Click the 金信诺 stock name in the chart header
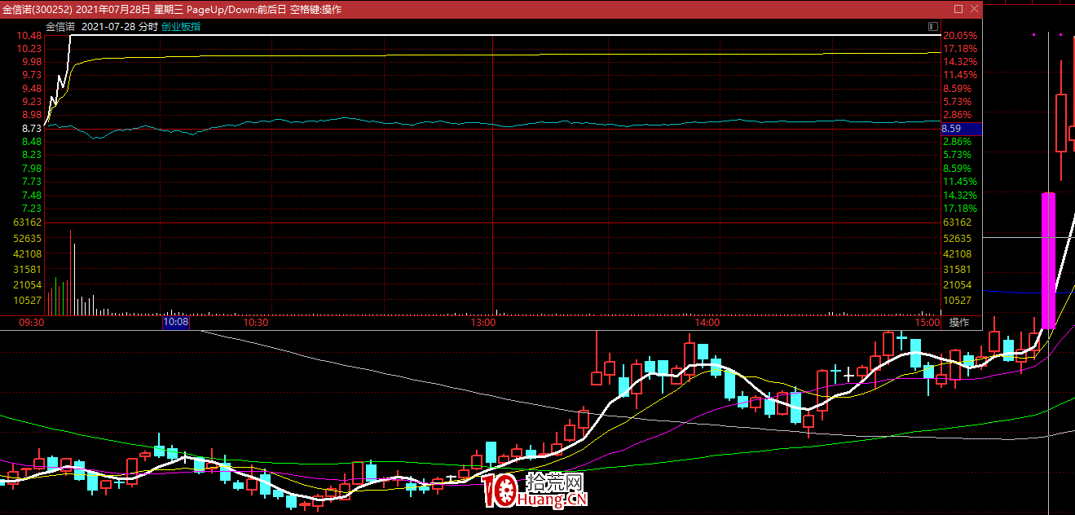The height and width of the screenshot is (515, 1075). coord(60,26)
